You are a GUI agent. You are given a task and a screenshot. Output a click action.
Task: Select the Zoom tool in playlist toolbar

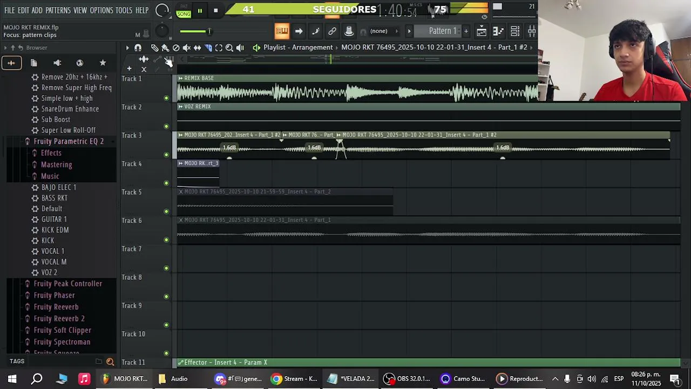click(x=229, y=48)
